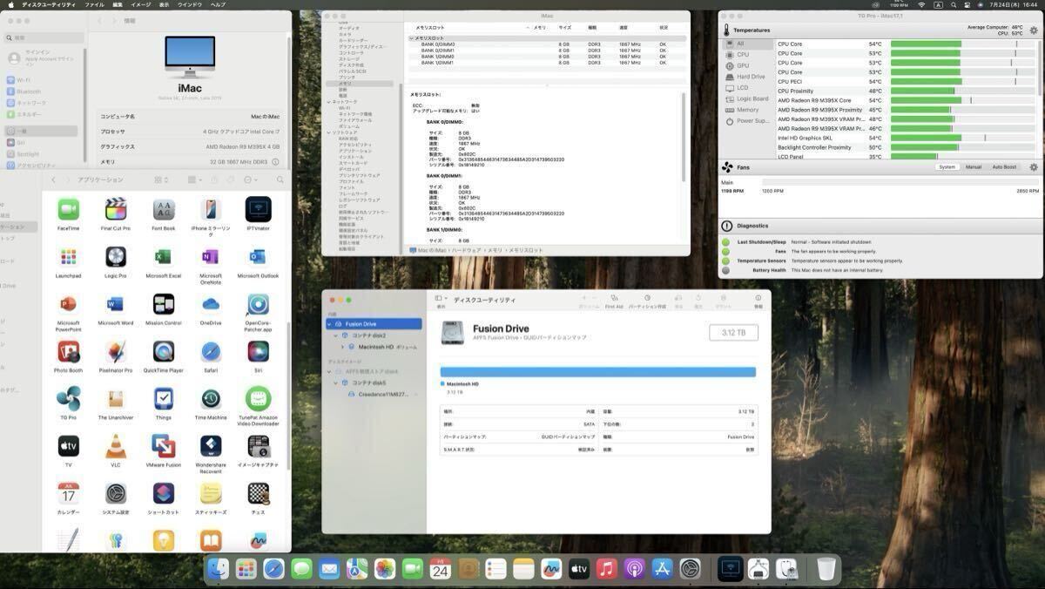Click the search field in System Settings

click(42, 38)
